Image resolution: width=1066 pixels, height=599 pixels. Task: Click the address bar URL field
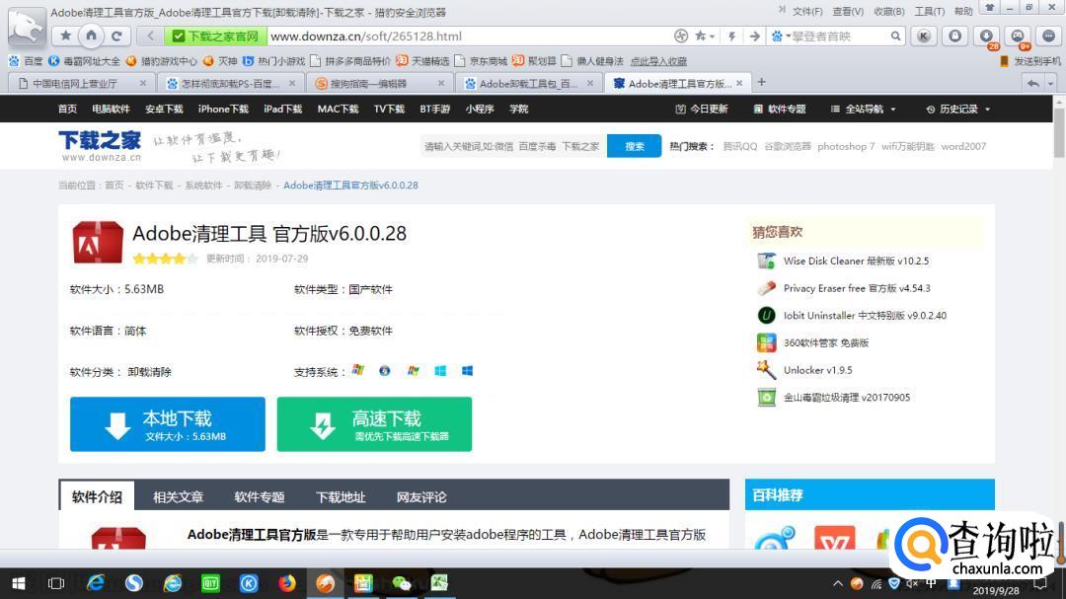pyautogui.click(x=469, y=37)
